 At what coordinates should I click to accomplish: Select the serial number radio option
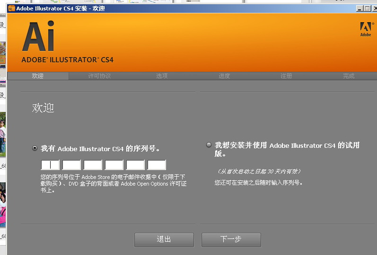point(35,148)
